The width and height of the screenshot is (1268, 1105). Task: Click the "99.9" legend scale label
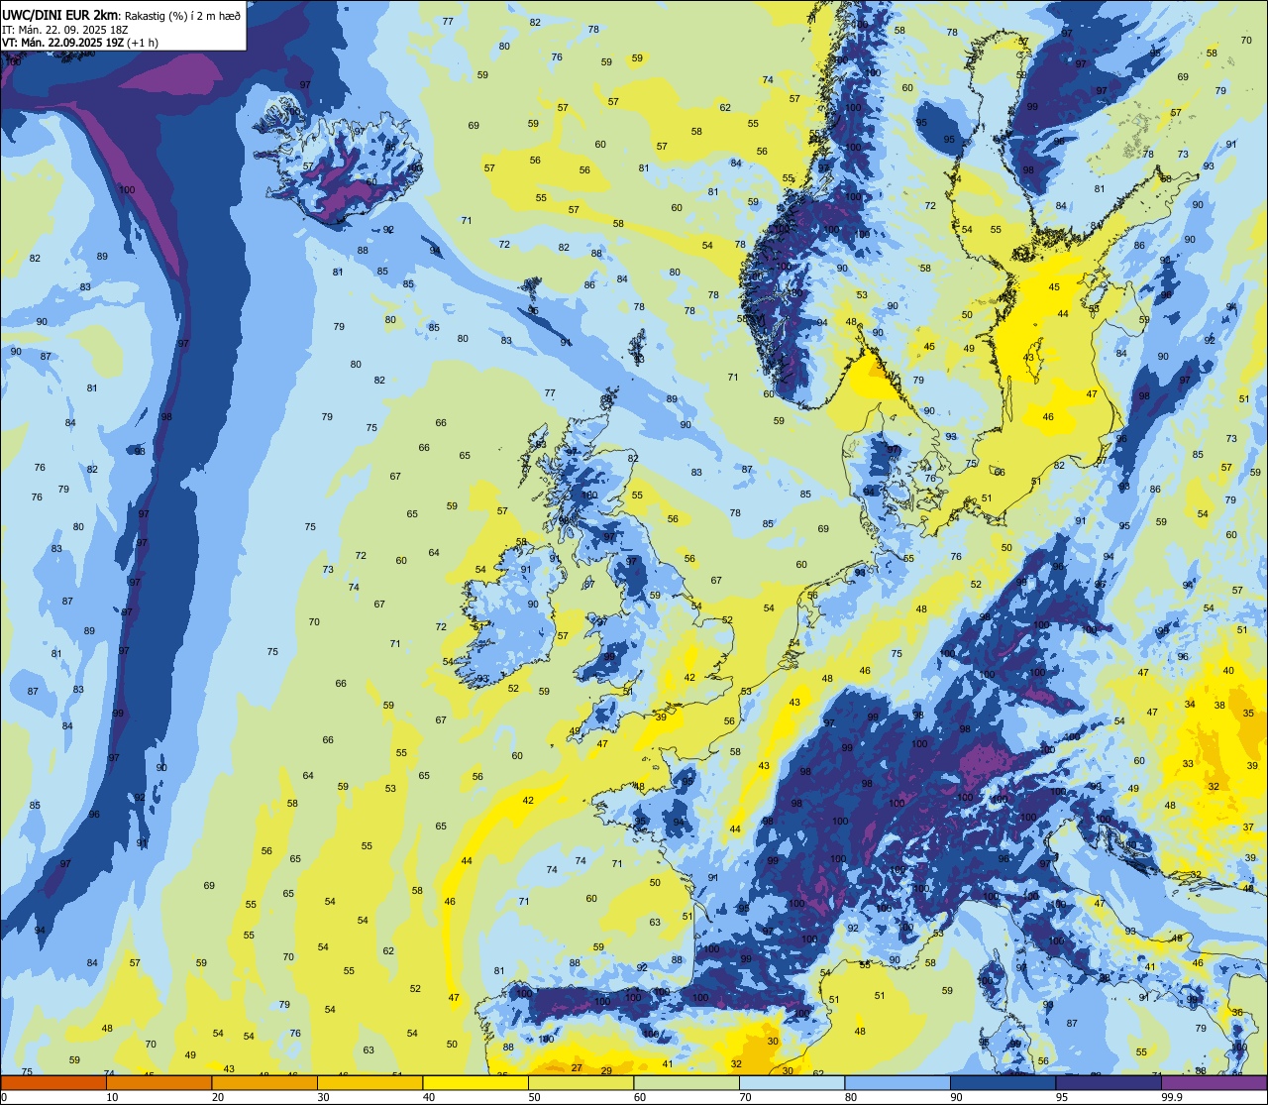(x=1171, y=1097)
